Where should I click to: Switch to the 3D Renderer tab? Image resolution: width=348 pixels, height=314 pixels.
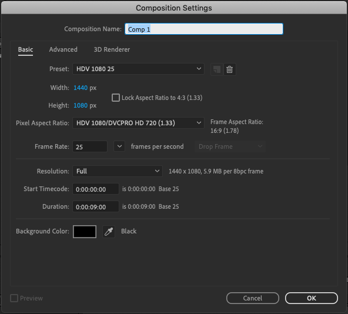click(112, 49)
